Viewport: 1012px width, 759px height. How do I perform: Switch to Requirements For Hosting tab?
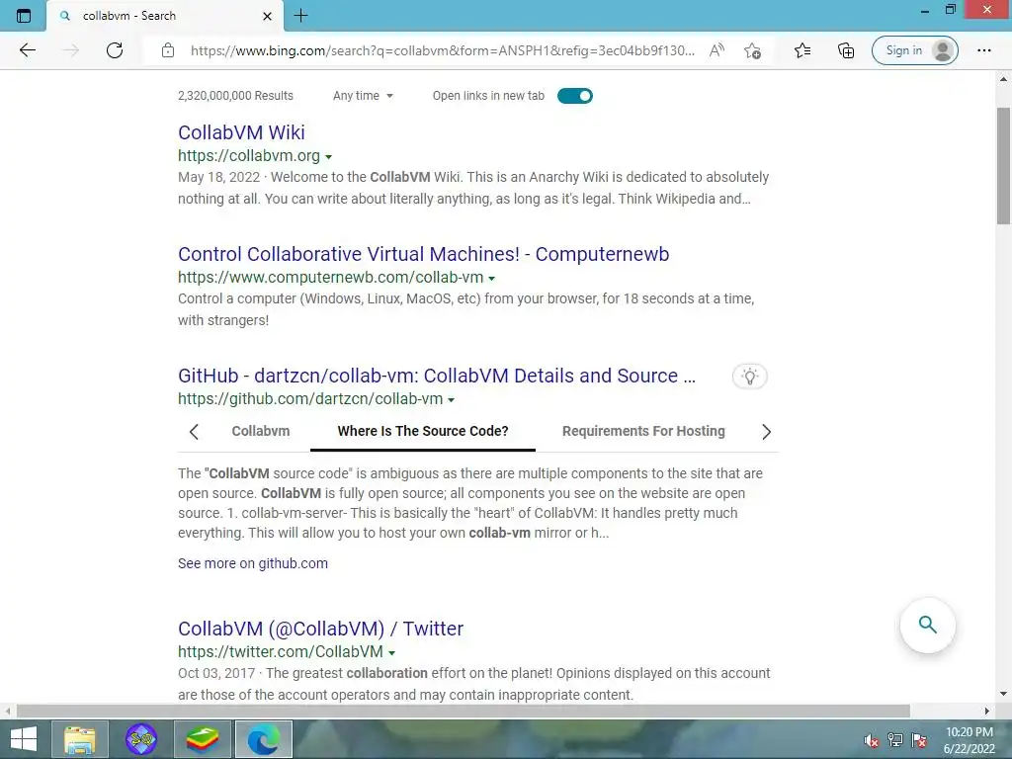click(x=643, y=431)
